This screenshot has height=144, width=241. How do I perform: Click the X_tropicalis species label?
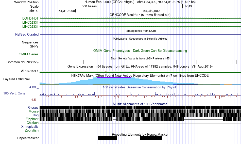(x=30, y=127)
